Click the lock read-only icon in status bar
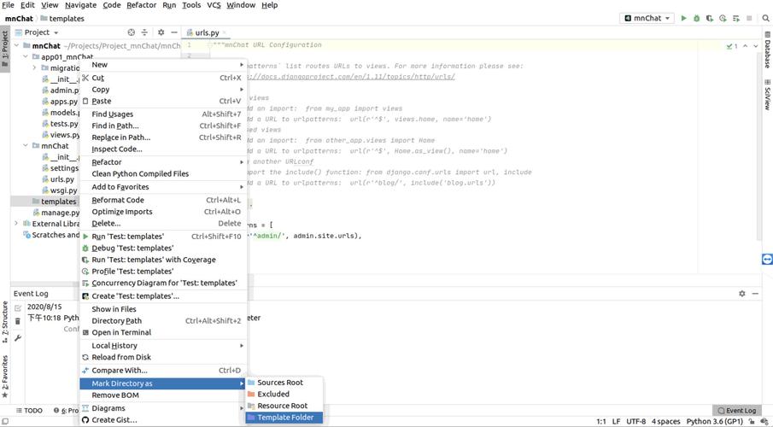 (752, 422)
